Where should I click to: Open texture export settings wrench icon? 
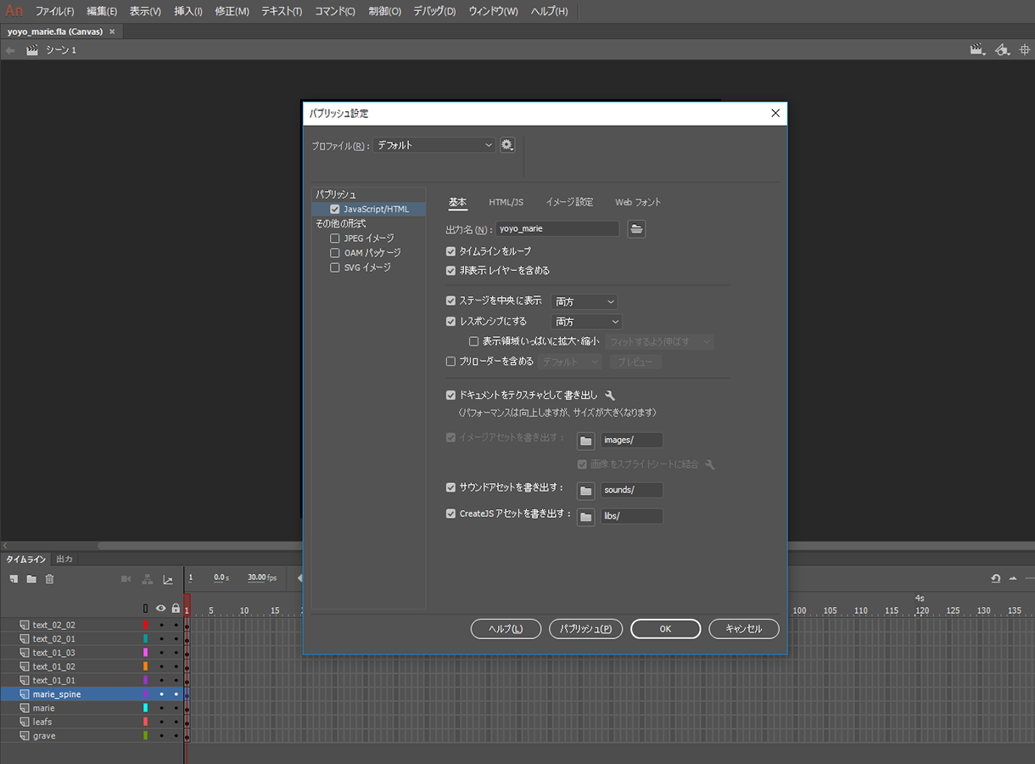610,396
